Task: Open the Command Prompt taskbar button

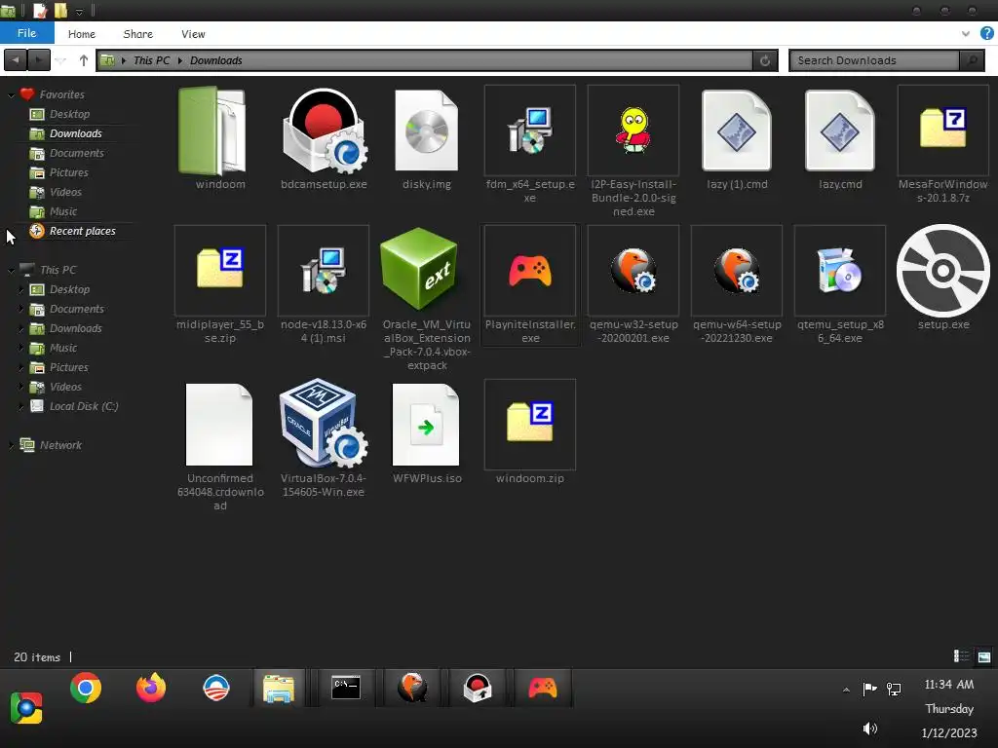Action: click(x=346, y=688)
